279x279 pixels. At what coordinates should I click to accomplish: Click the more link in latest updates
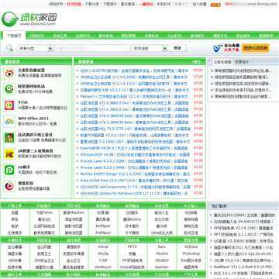click(197, 62)
